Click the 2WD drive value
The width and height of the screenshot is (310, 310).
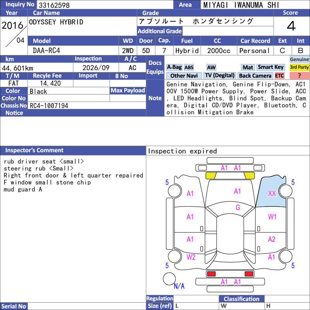[128, 51]
